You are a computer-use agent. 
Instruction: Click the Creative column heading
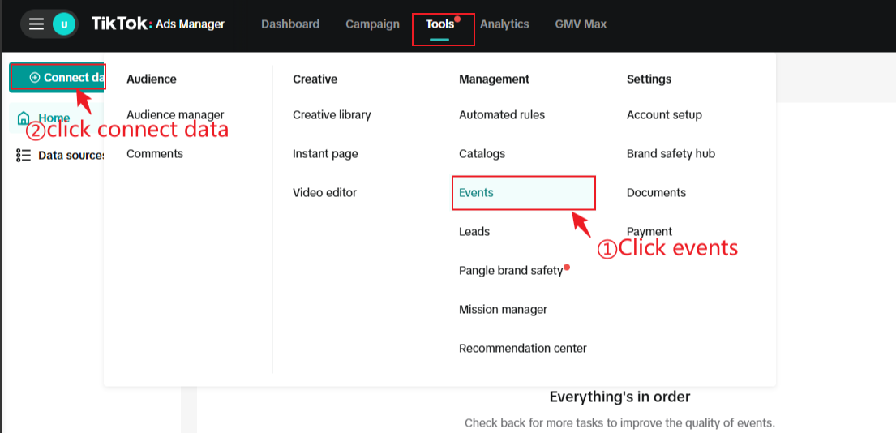pos(315,79)
